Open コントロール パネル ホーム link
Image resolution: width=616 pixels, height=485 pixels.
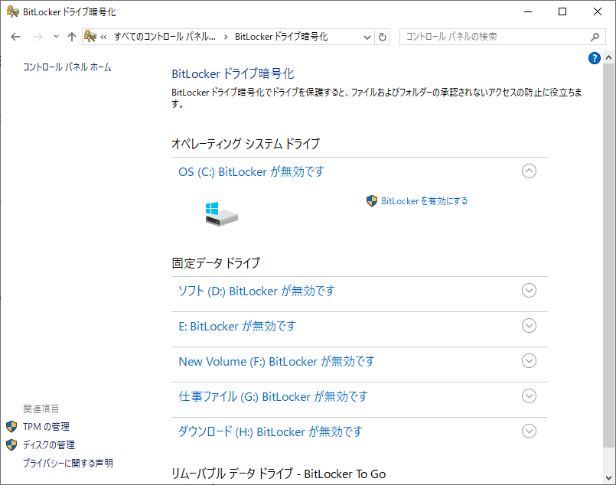point(67,67)
